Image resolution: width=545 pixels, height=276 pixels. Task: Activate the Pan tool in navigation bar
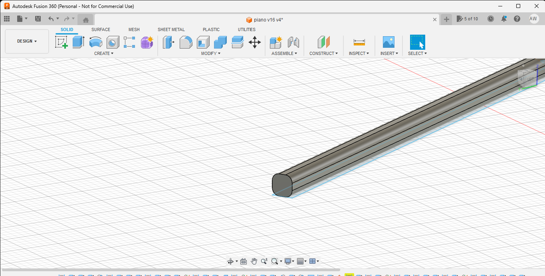pyautogui.click(x=254, y=261)
